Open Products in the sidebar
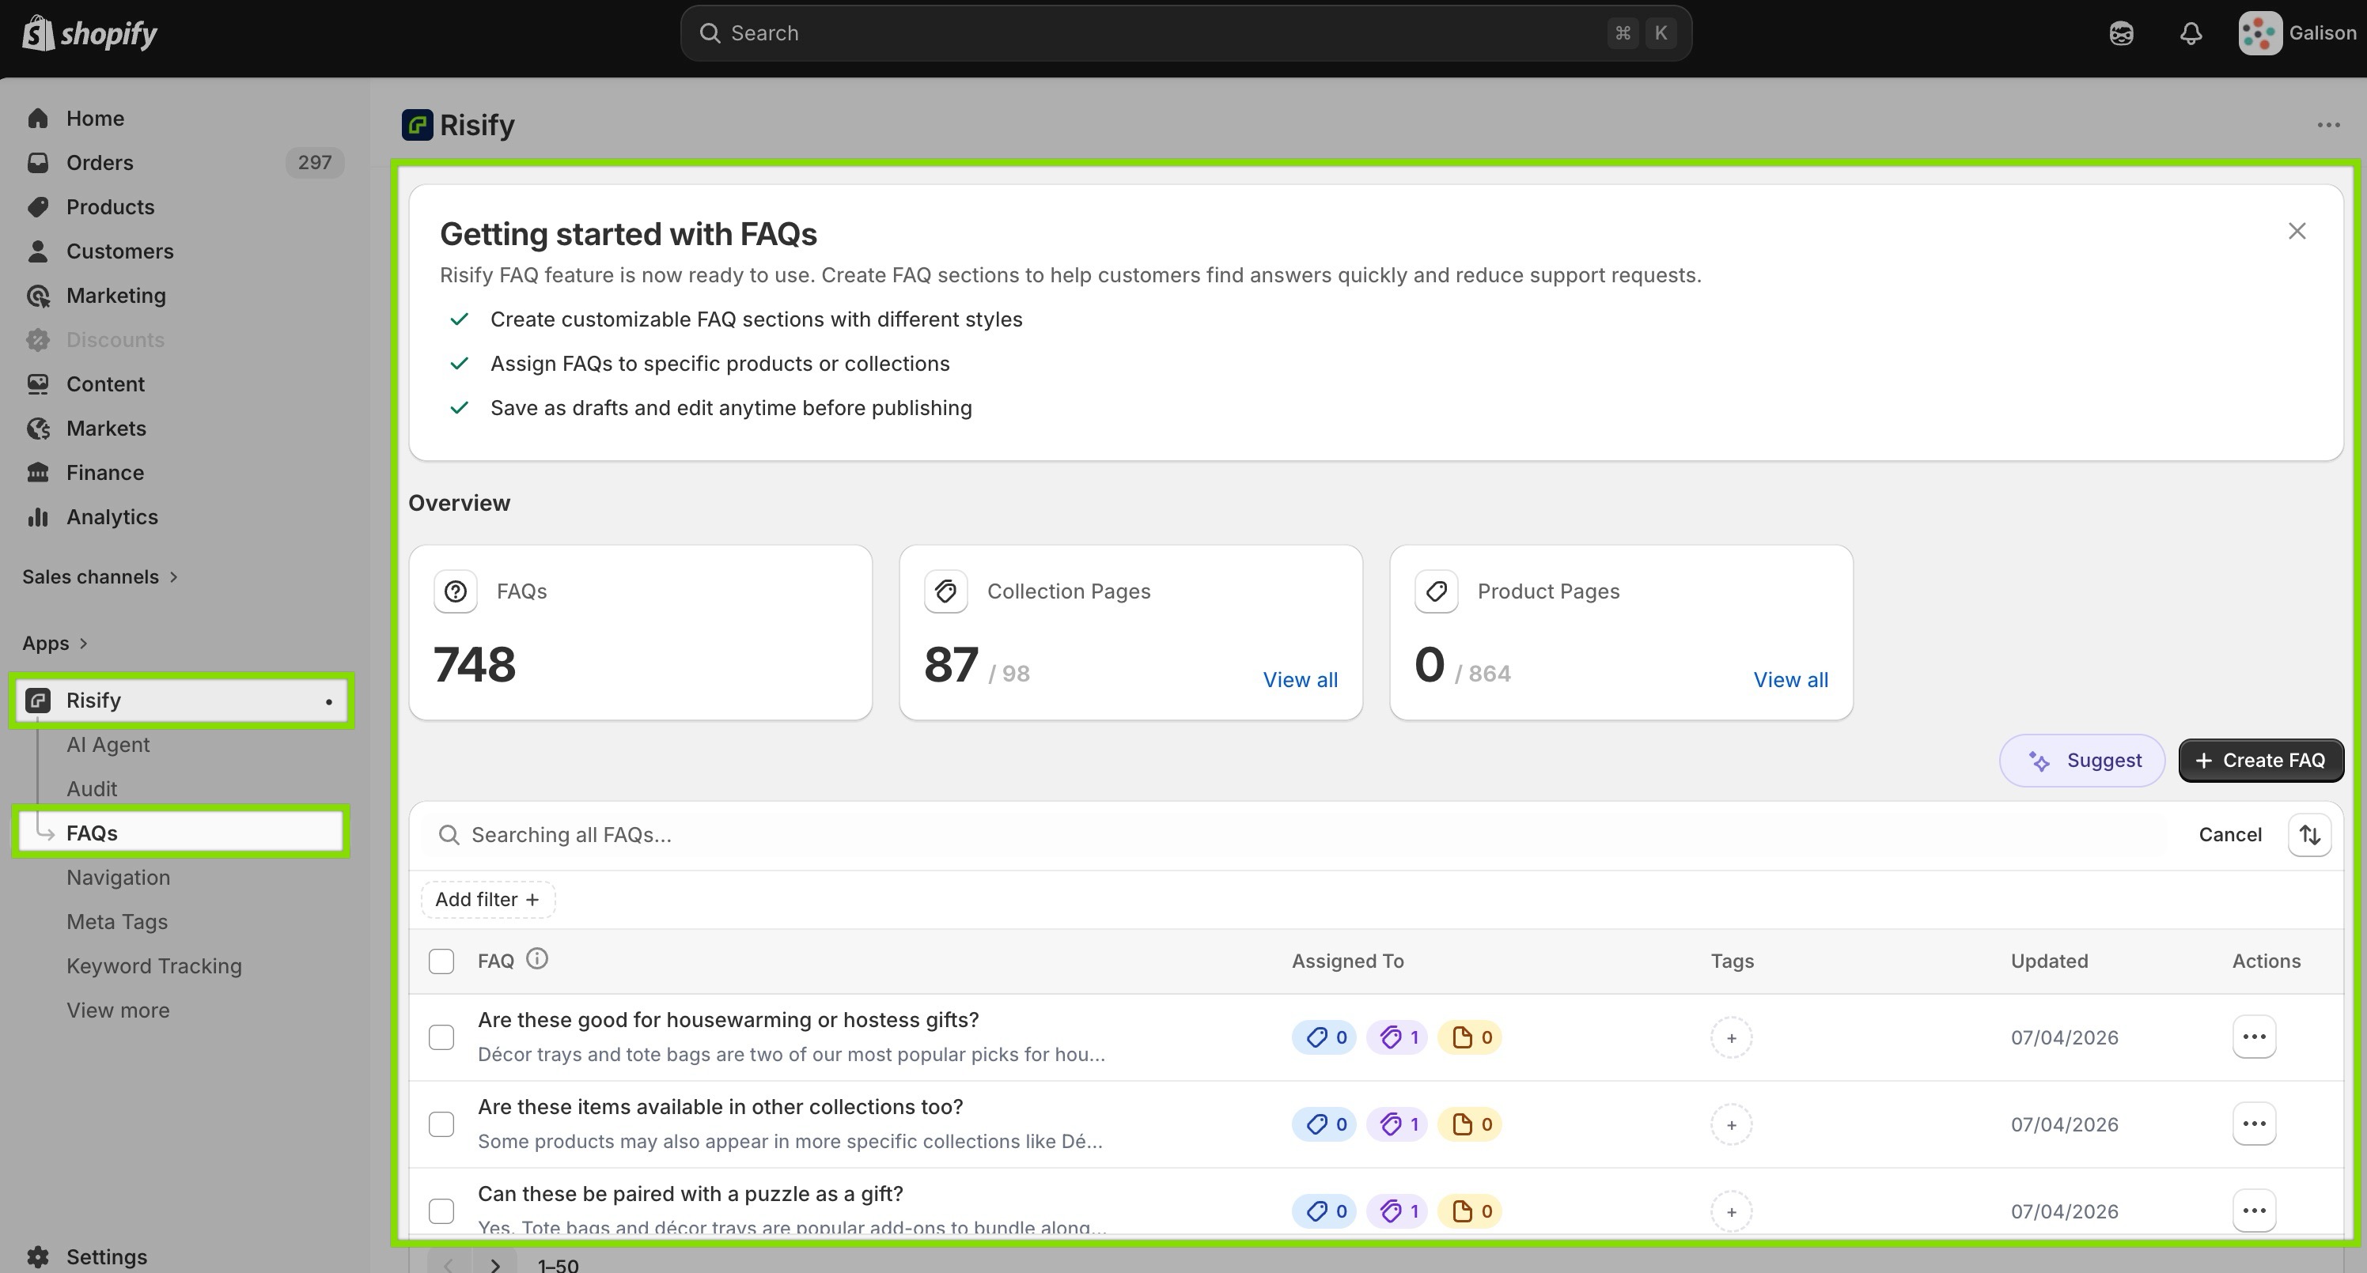The image size is (2367, 1273). pos(110,206)
